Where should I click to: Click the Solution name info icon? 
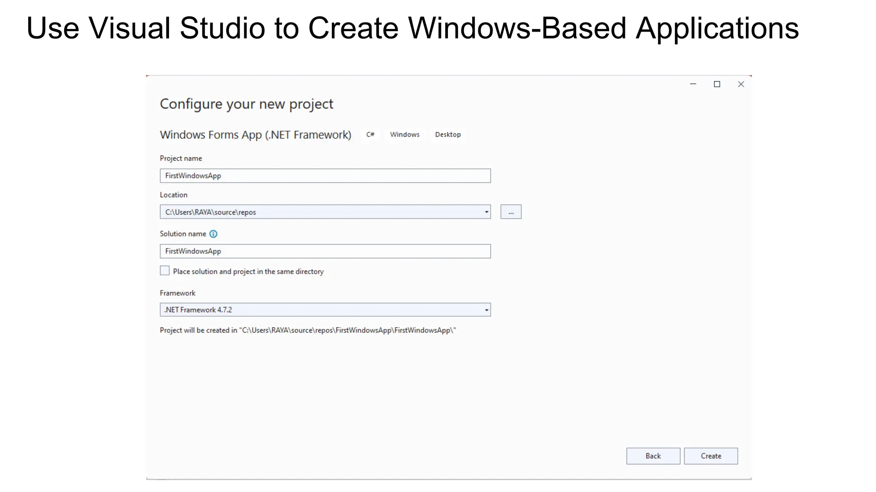point(213,234)
